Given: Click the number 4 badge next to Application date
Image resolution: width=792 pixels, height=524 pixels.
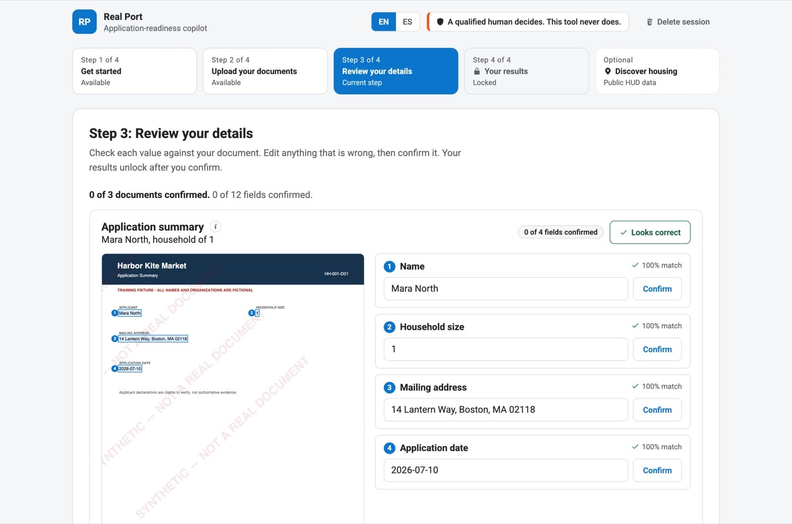Looking at the screenshot, I should coord(390,448).
